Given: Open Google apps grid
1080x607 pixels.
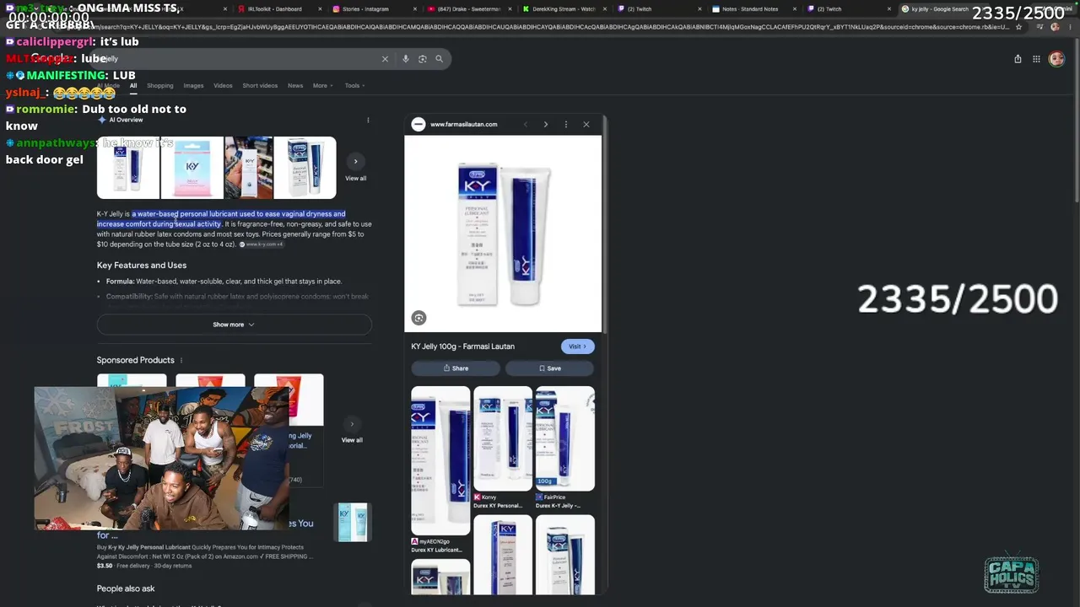Looking at the screenshot, I should [x=1036, y=59].
